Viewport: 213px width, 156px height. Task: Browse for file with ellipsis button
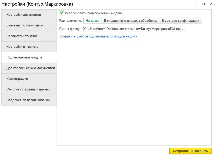click(183, 29)
